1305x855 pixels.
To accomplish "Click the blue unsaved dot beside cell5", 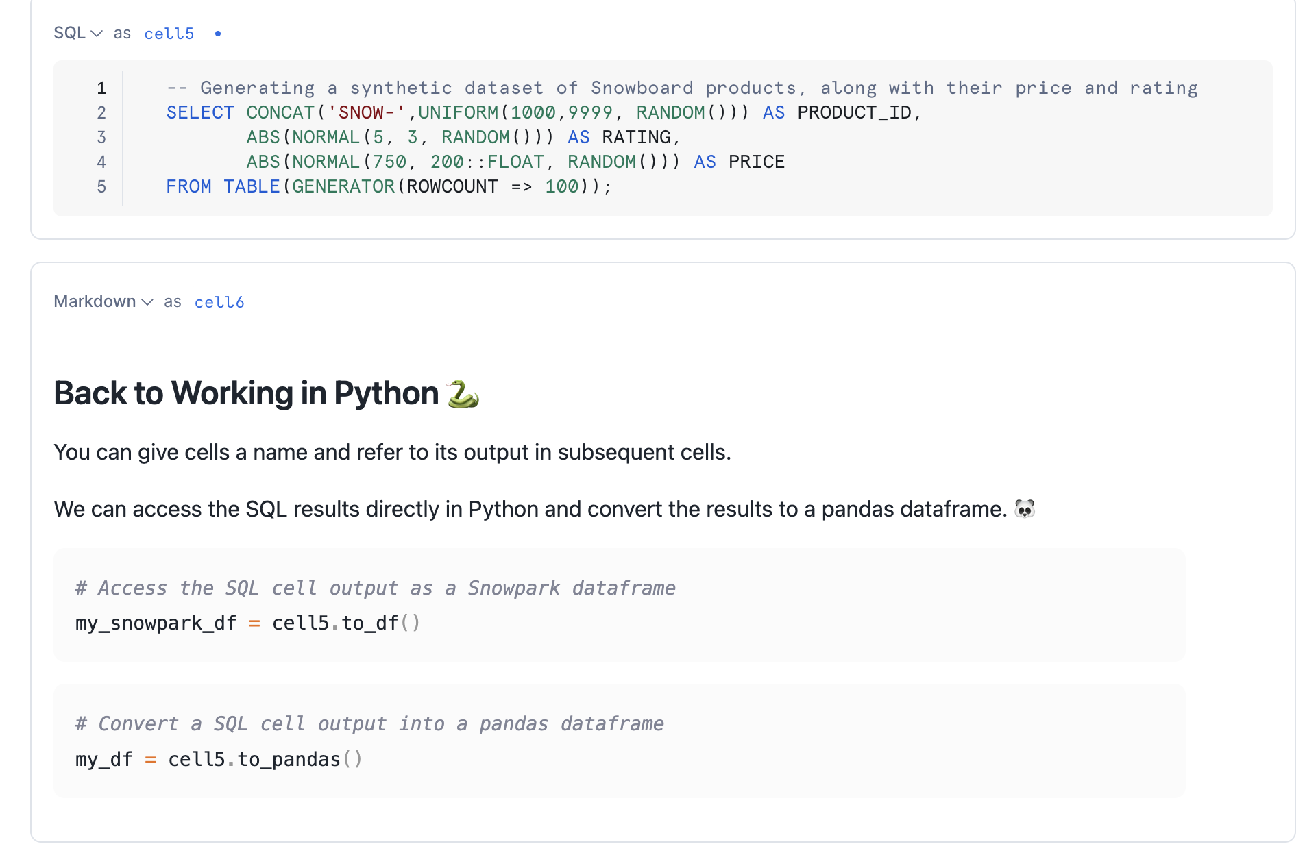I will coord(218,34).
